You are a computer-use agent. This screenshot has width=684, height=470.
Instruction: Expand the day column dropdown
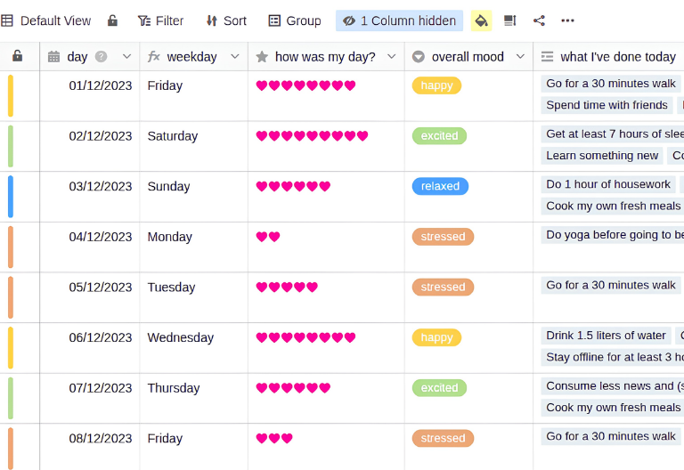[127, 56]
